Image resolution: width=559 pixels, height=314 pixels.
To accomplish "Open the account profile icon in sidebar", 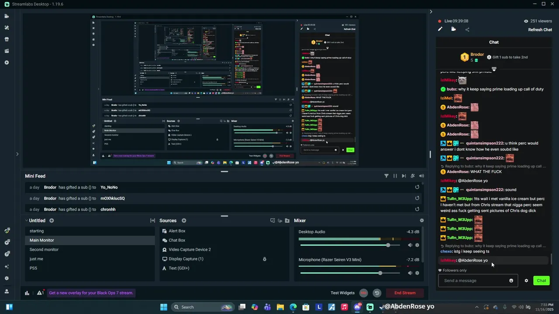I will tap(7, 291).
